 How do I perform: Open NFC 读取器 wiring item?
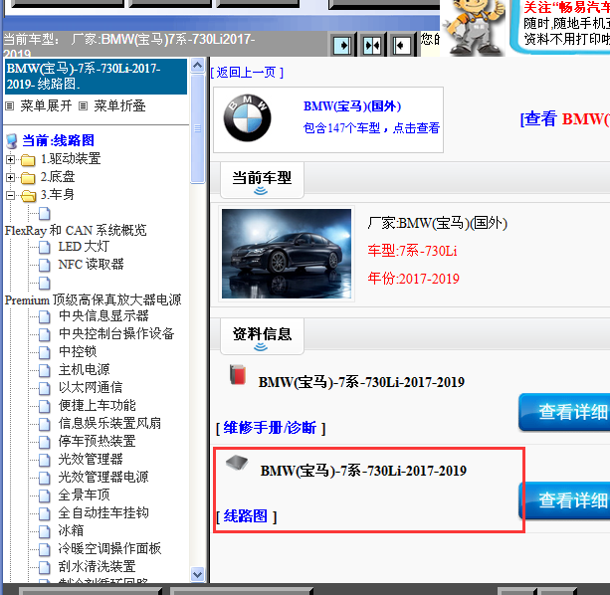click(x=91, y=265)
